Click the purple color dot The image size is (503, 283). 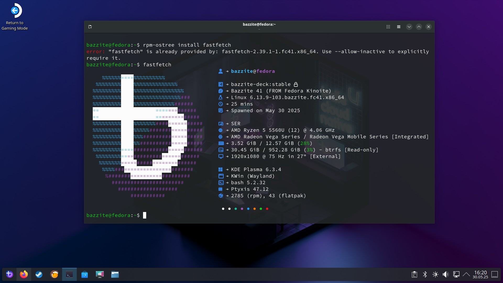(x=242, y=209)
